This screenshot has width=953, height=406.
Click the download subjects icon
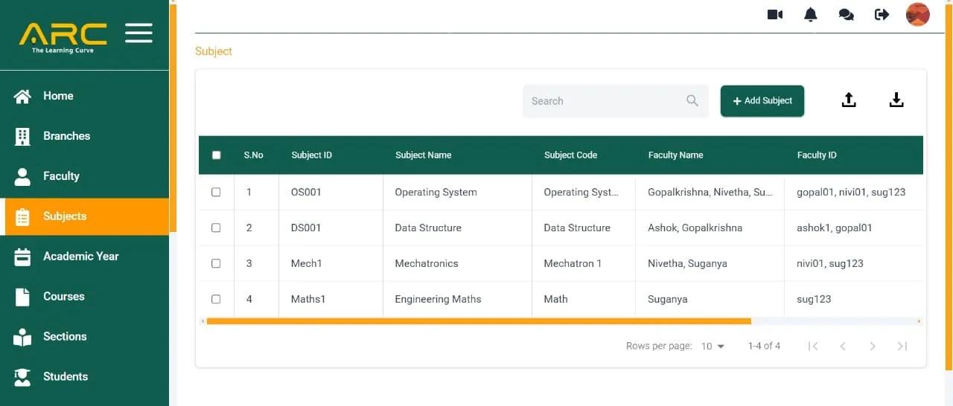(896, 100)
